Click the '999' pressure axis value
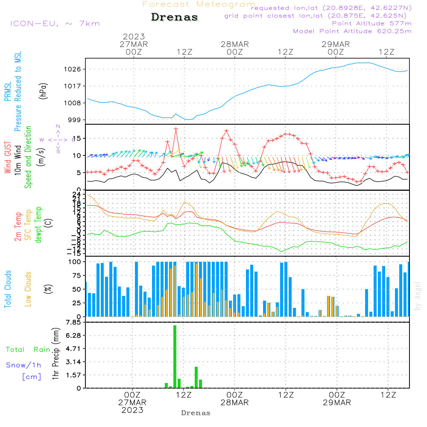The image size is (427, 427). [75, 120]
